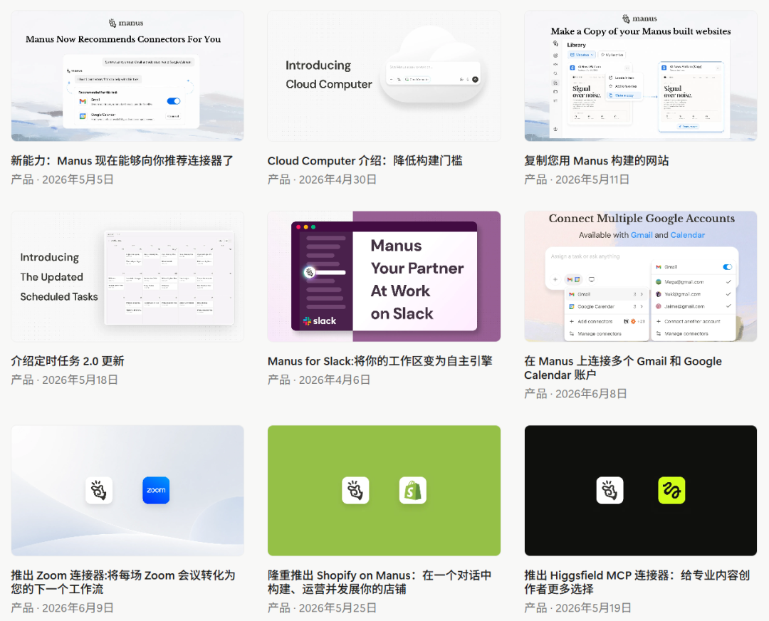The image size is (769, 621).
Task: Toggle the Gmail switch in the Google Accounts thumbnail
Action: point(727,267)
